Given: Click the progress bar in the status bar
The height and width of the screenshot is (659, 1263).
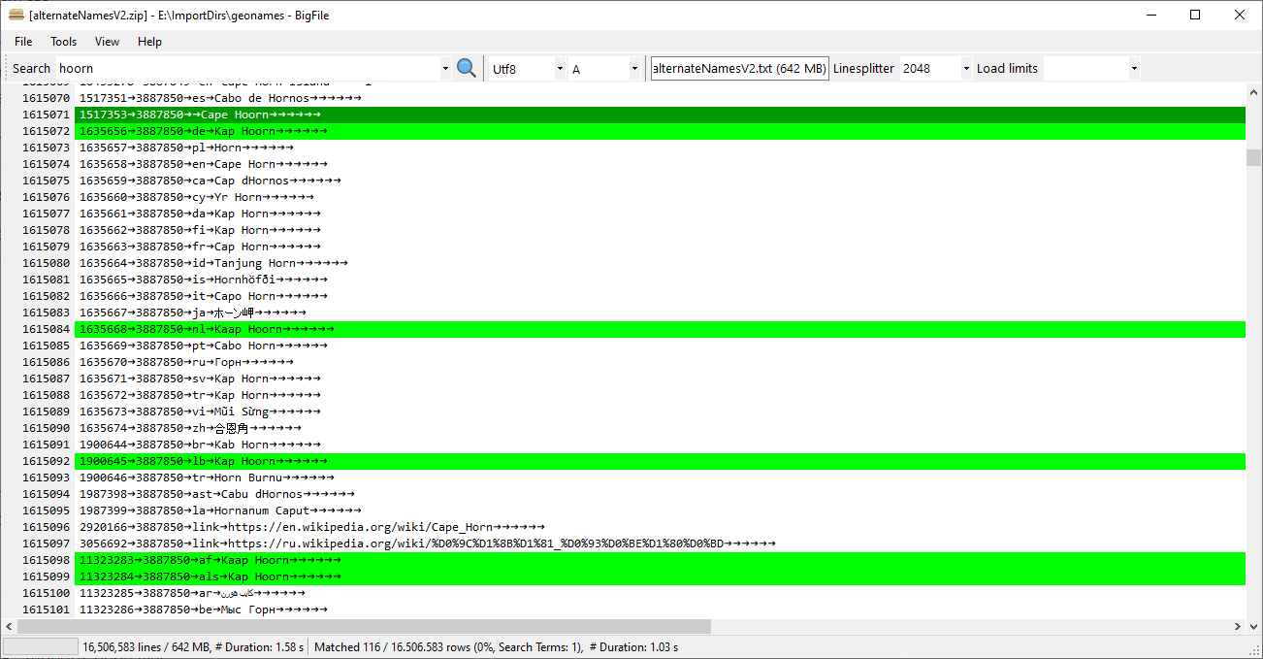Looking at the screenshot, I should click(40, 646).
